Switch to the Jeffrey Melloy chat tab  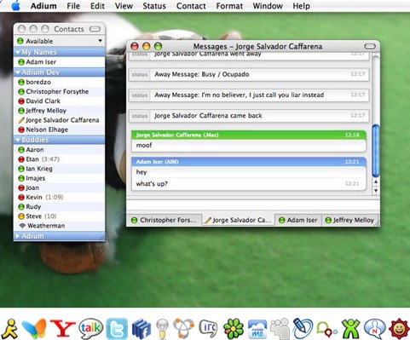349,220
